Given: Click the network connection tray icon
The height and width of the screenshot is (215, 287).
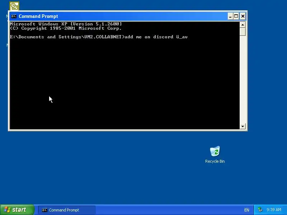Looking at the screenshot, I should point(260,210).
